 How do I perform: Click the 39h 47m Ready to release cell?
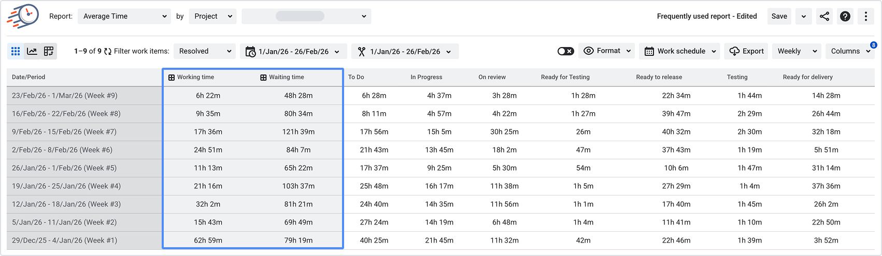tap(676, 114)
